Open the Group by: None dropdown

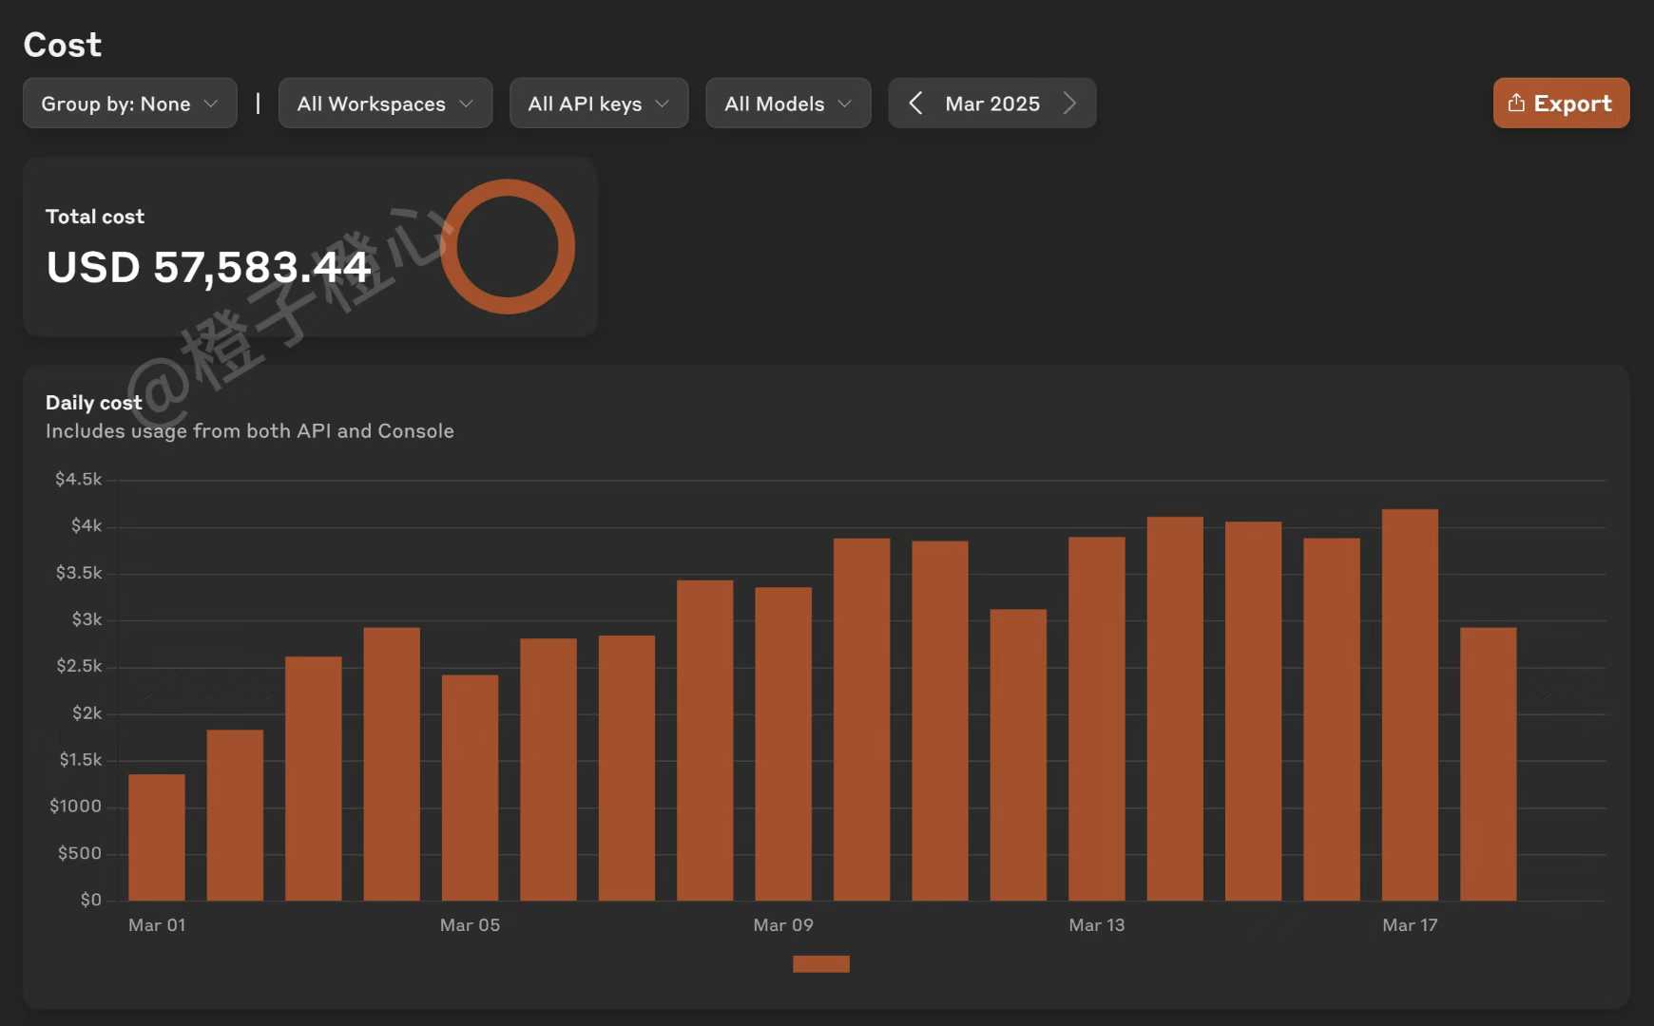pyautogui.click(x=129, y=104)
